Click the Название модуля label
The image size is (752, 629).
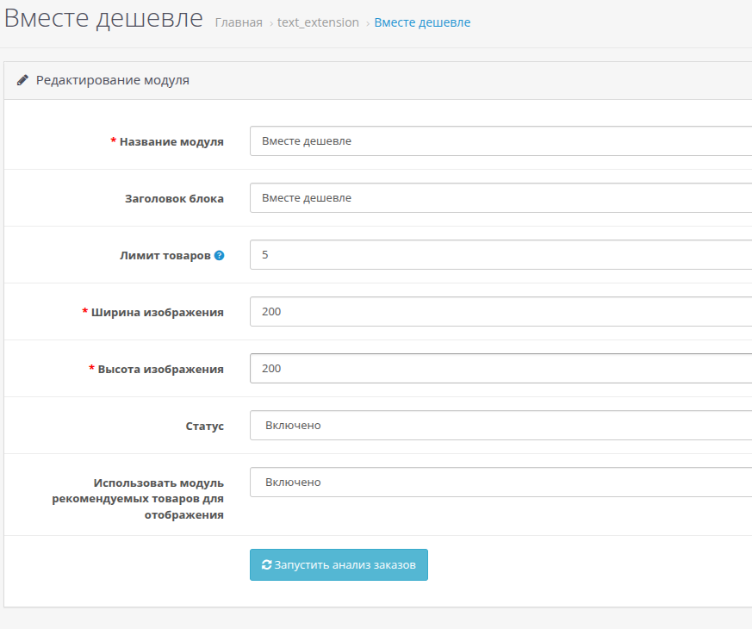[171, 142]
